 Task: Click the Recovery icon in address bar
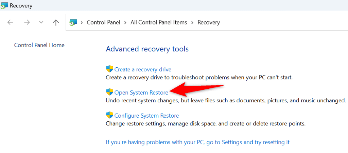[73, 22]
